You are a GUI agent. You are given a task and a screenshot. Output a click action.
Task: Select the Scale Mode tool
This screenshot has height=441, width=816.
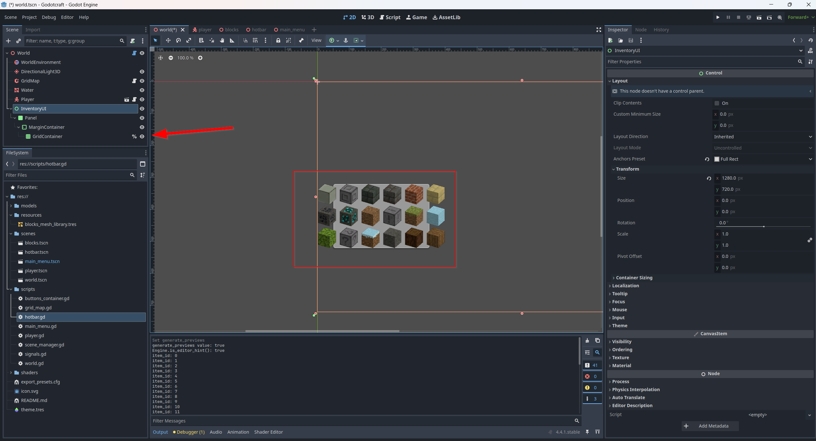click(189, 40)
